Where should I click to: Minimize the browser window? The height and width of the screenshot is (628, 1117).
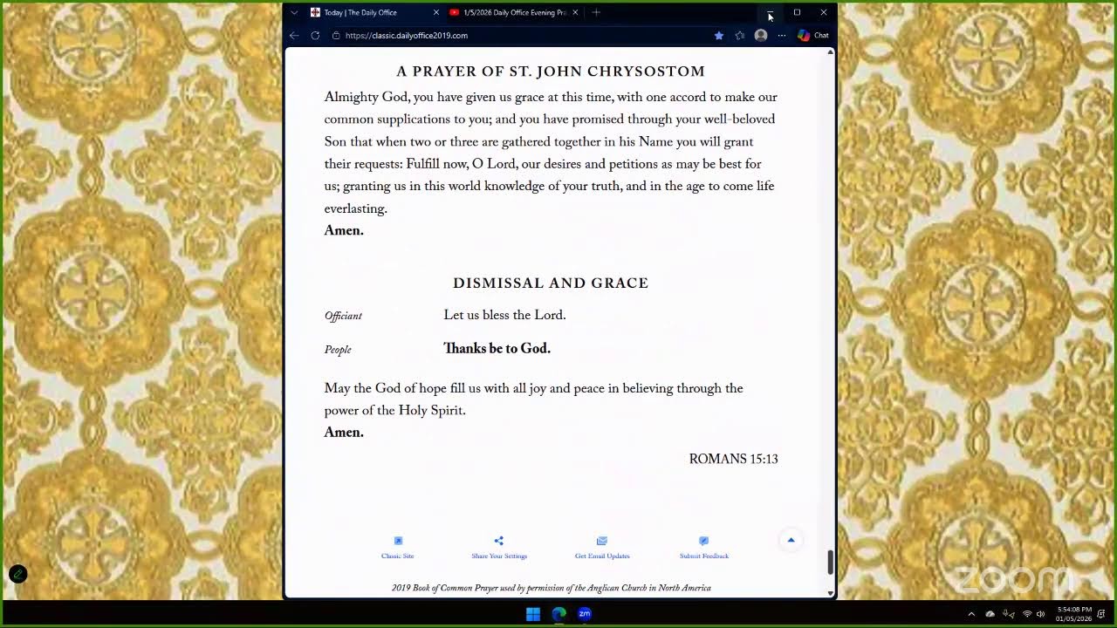click(x=770, y=12)
